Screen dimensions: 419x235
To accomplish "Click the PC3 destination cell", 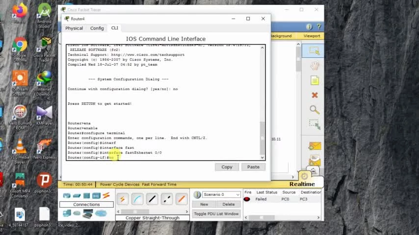I will pyautogui.click(x=303, y=199).
